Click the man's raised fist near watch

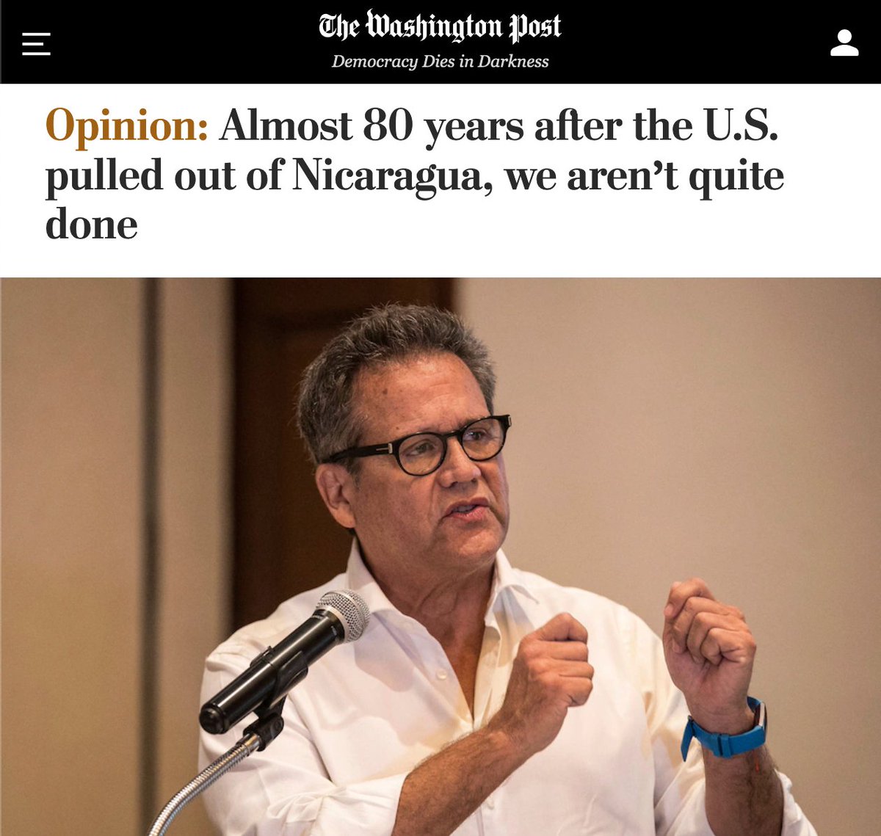708,641
